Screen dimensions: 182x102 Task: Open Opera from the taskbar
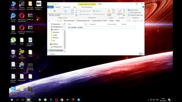[x=56, y=100]
